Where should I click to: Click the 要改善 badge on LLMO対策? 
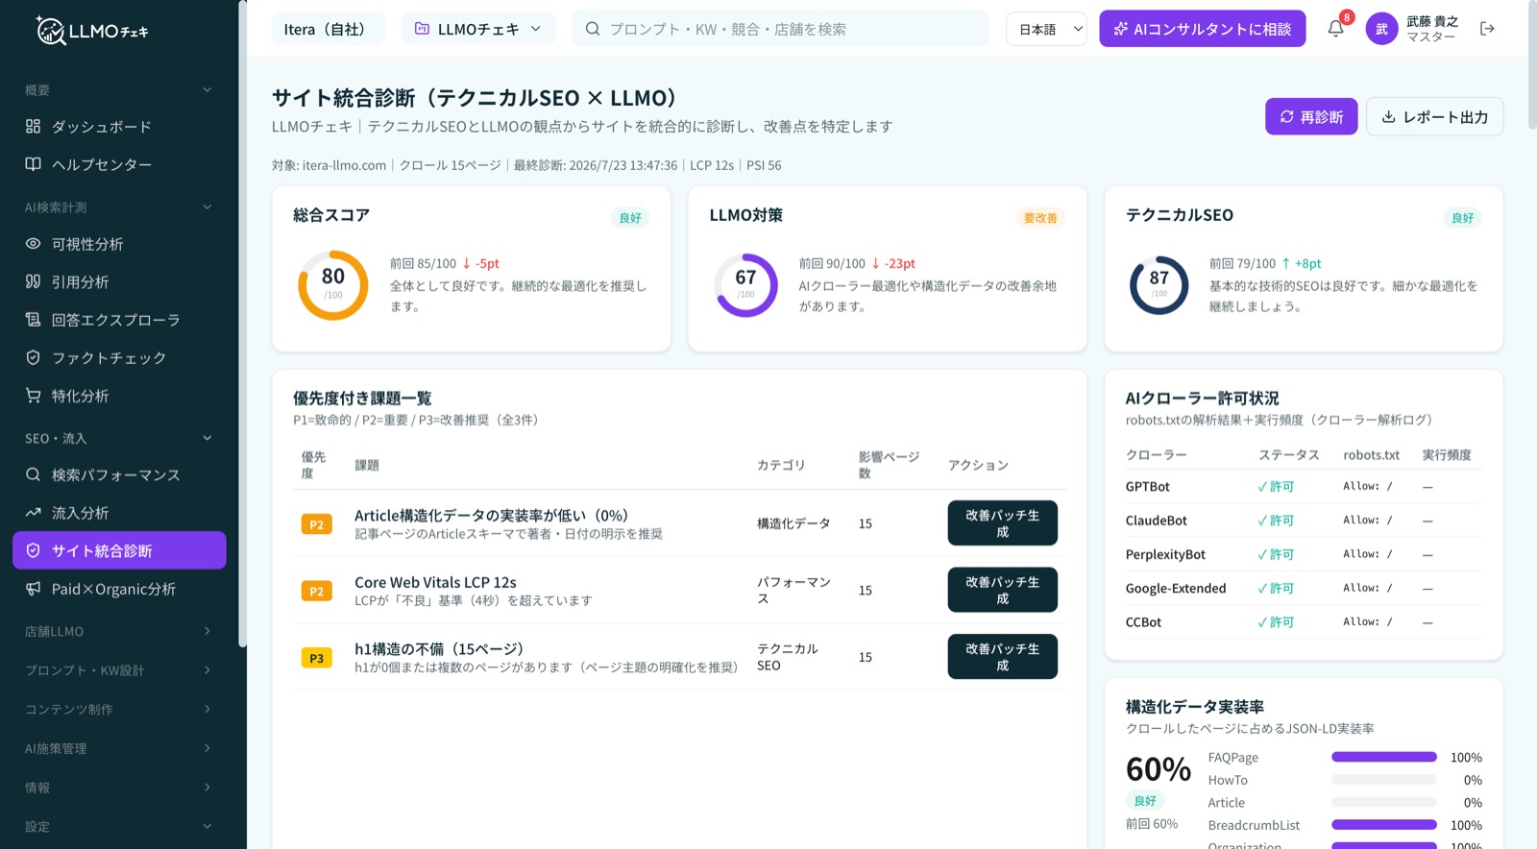click(1040, 218)
